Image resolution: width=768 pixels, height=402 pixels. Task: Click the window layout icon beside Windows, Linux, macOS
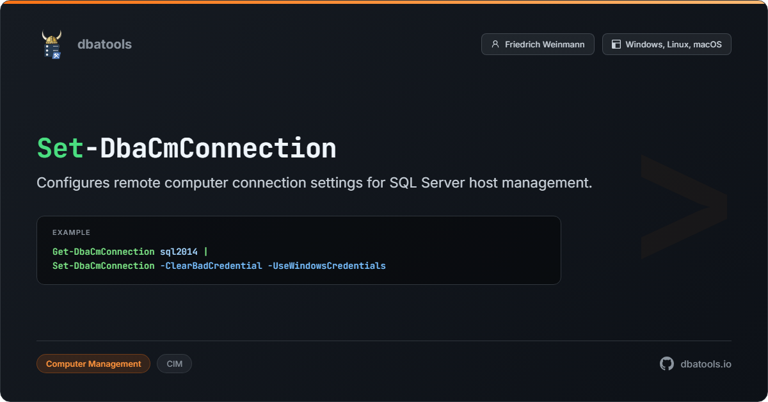coord(616,44)
